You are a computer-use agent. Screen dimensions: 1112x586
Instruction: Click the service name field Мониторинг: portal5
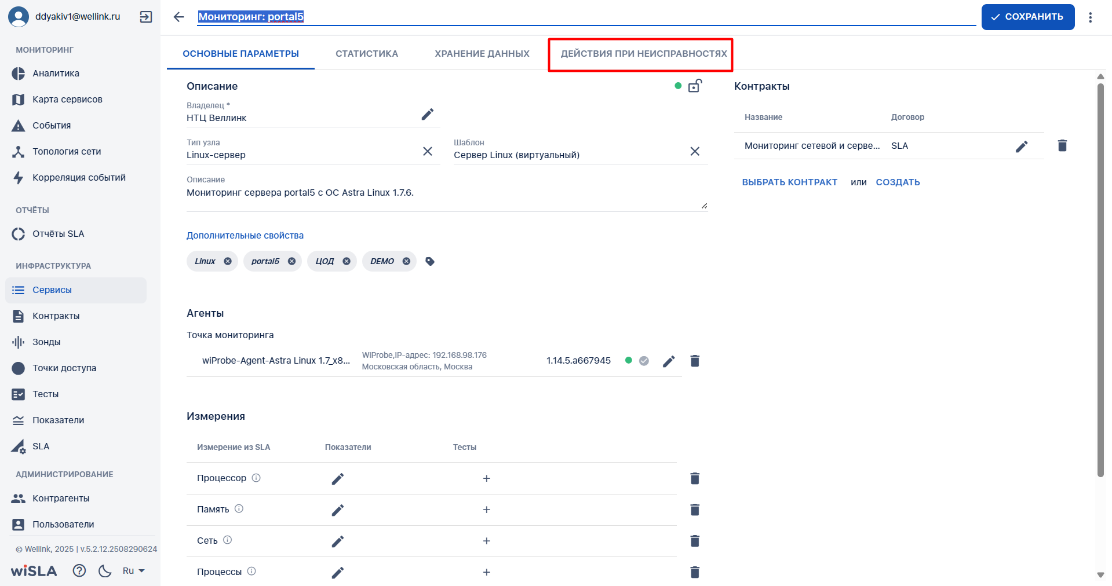(586, 17)
